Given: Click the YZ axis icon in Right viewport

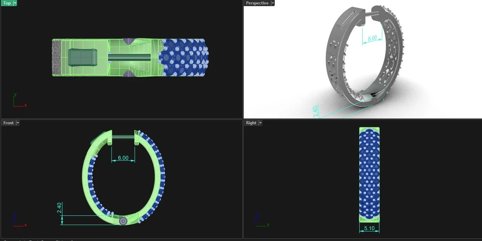Looking at the screenshot, I should tap(262, 220).
